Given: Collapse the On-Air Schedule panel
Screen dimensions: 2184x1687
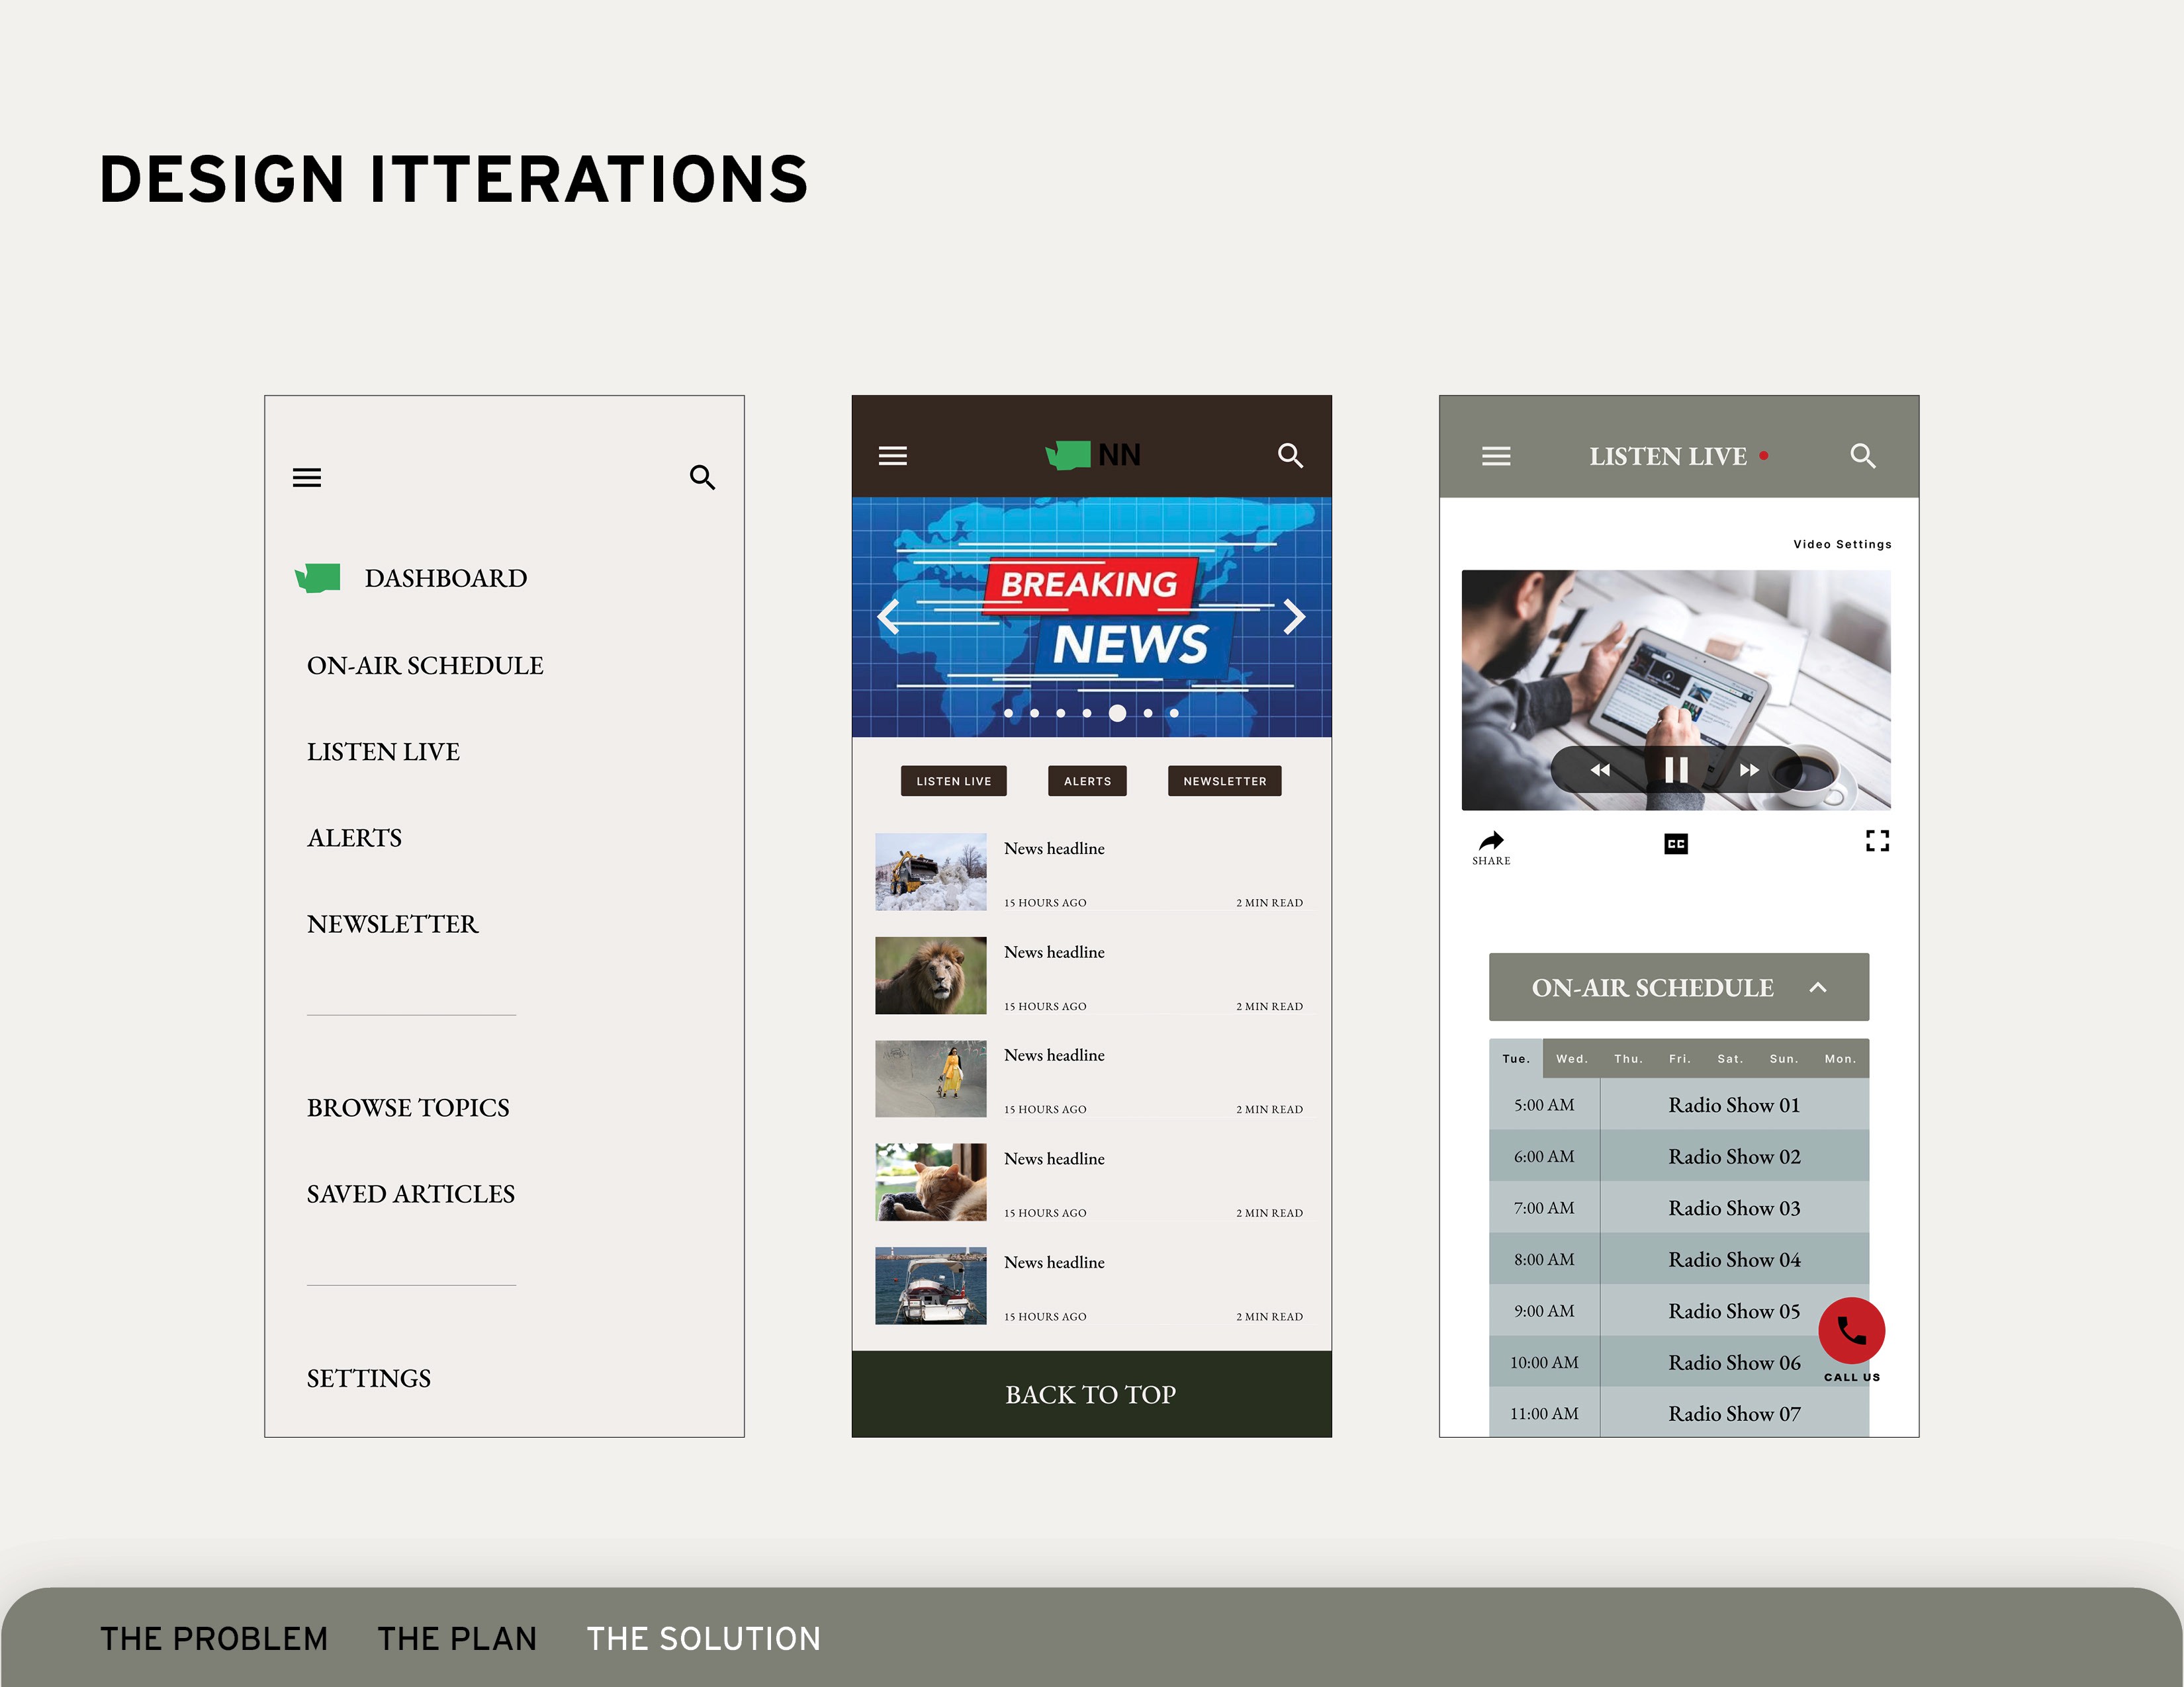Looking at the screenshot, I should click(x=1818, y=988).
